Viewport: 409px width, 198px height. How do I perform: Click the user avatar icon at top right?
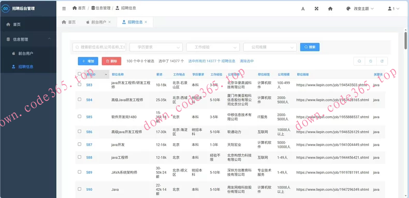390,9
